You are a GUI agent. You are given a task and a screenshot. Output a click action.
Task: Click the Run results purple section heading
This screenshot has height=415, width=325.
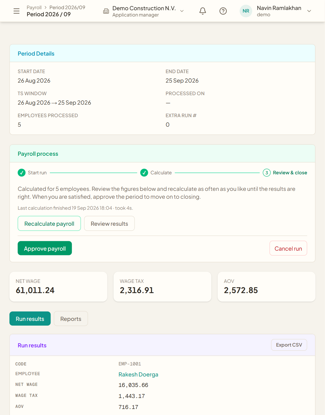32,345
